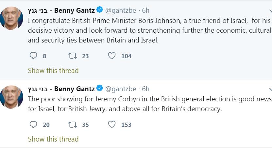Click the verified badge in the first tweet

point(99,10)
